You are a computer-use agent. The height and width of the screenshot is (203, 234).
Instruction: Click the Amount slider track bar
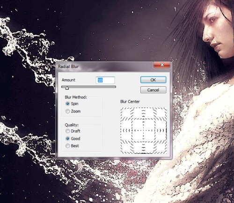pos(88,87)
